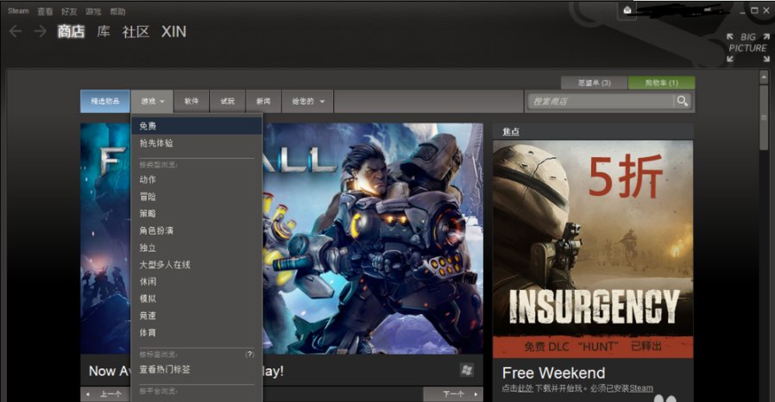
Task: Collapse the 游戏 dropdown in store nav
Action: [152, 101]
